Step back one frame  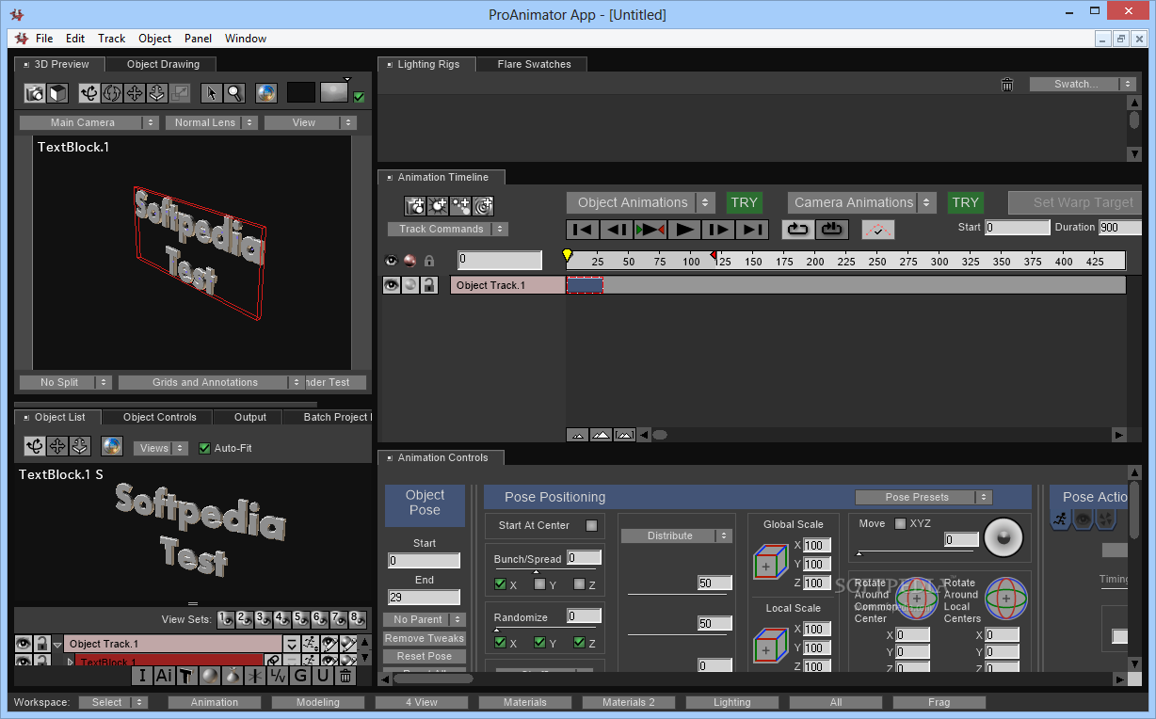click(617, 229)
